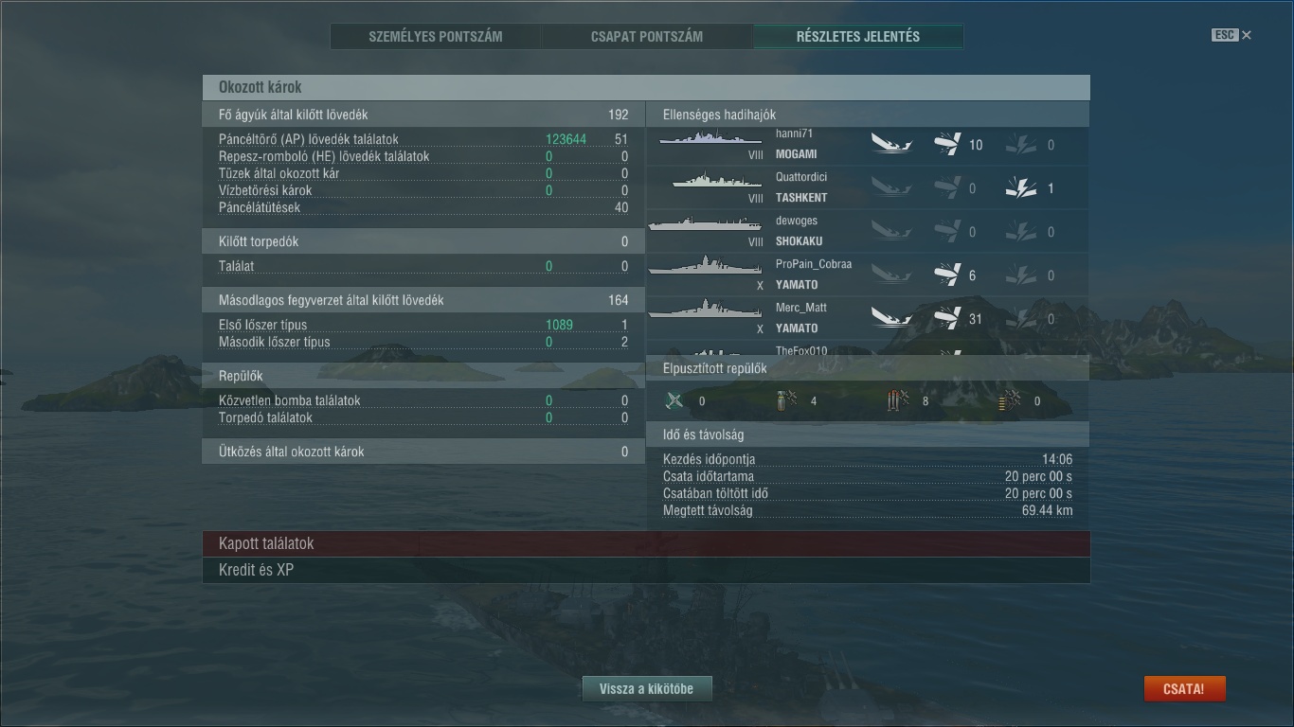Click the destroyed fighter planes icon

click(674, 400)
